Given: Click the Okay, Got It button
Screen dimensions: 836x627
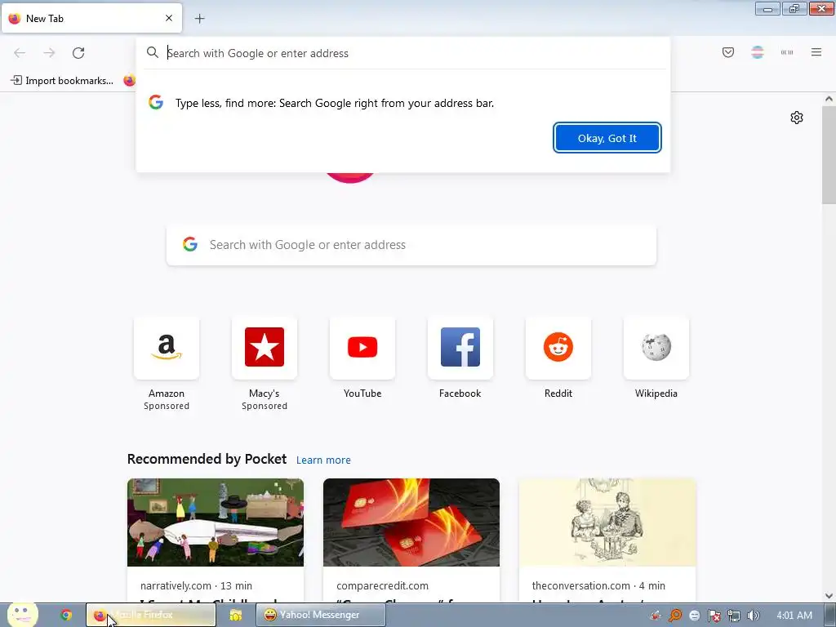Looking at the screenshot, I should click(607, 138).
